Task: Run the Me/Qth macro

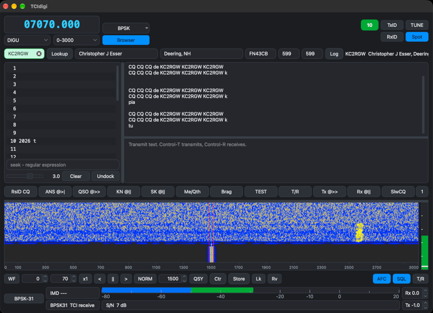Action: pos(192,192)
